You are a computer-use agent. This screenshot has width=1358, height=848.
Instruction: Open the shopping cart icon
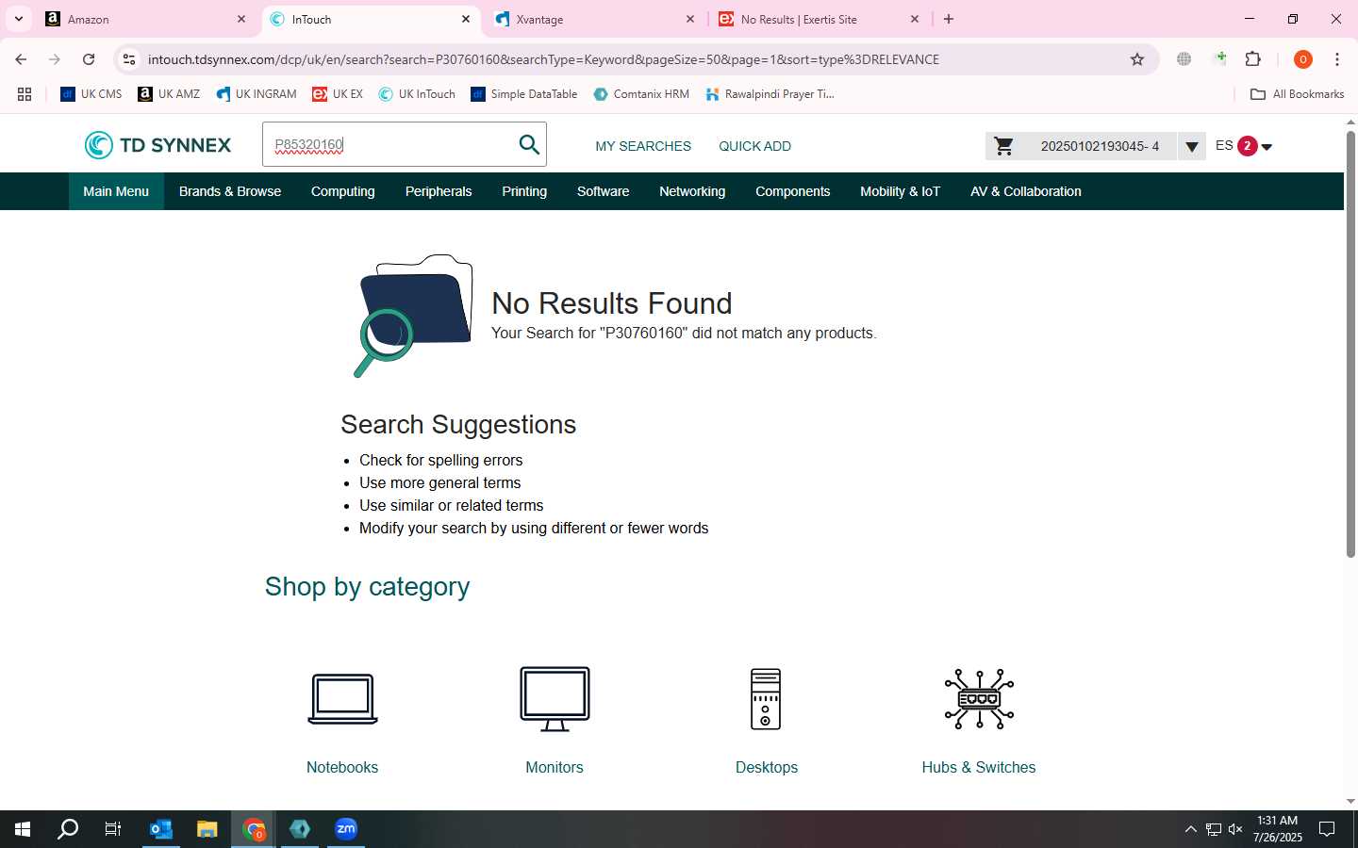pyautogui.click(x=1004, y=146)
